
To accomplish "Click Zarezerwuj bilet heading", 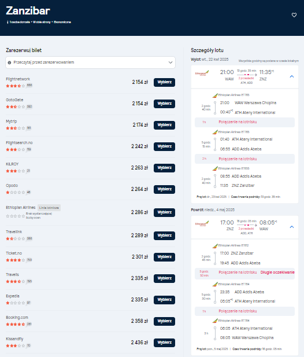I will click(24, 50).
